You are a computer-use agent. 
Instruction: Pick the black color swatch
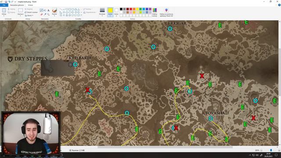[x=121, y=9]
